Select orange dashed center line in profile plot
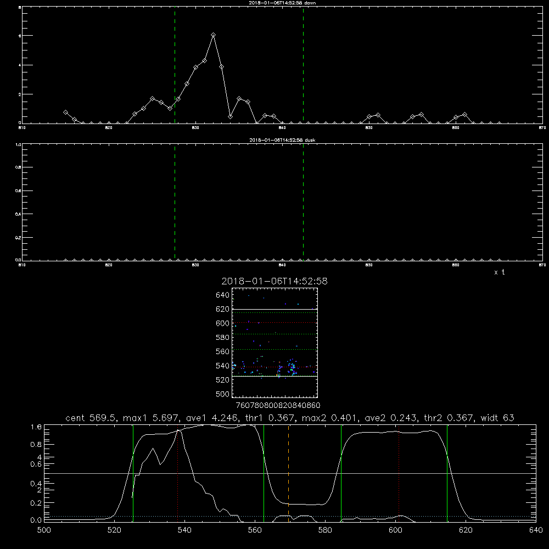549x549 pixels. pos(289,473)
